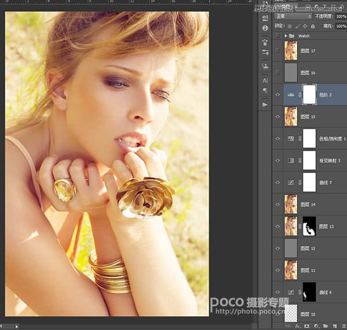The width and height of the screenshot is (347, 330).
Task: Click the trash delete layer icon
Action: click(x=344, y=326)
